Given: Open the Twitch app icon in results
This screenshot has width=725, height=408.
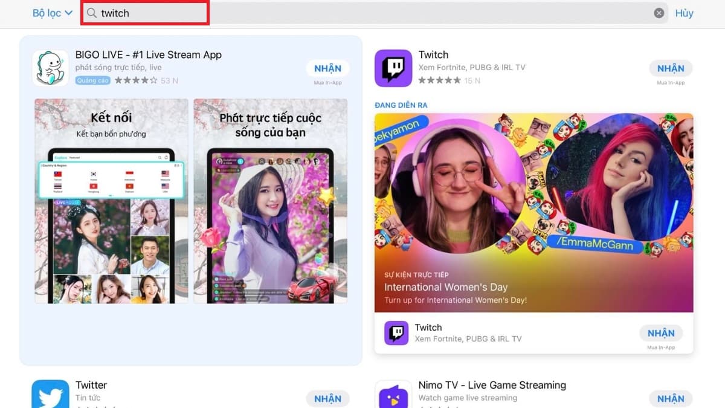Looking at the screenshot, I should (x=393, y=68).
